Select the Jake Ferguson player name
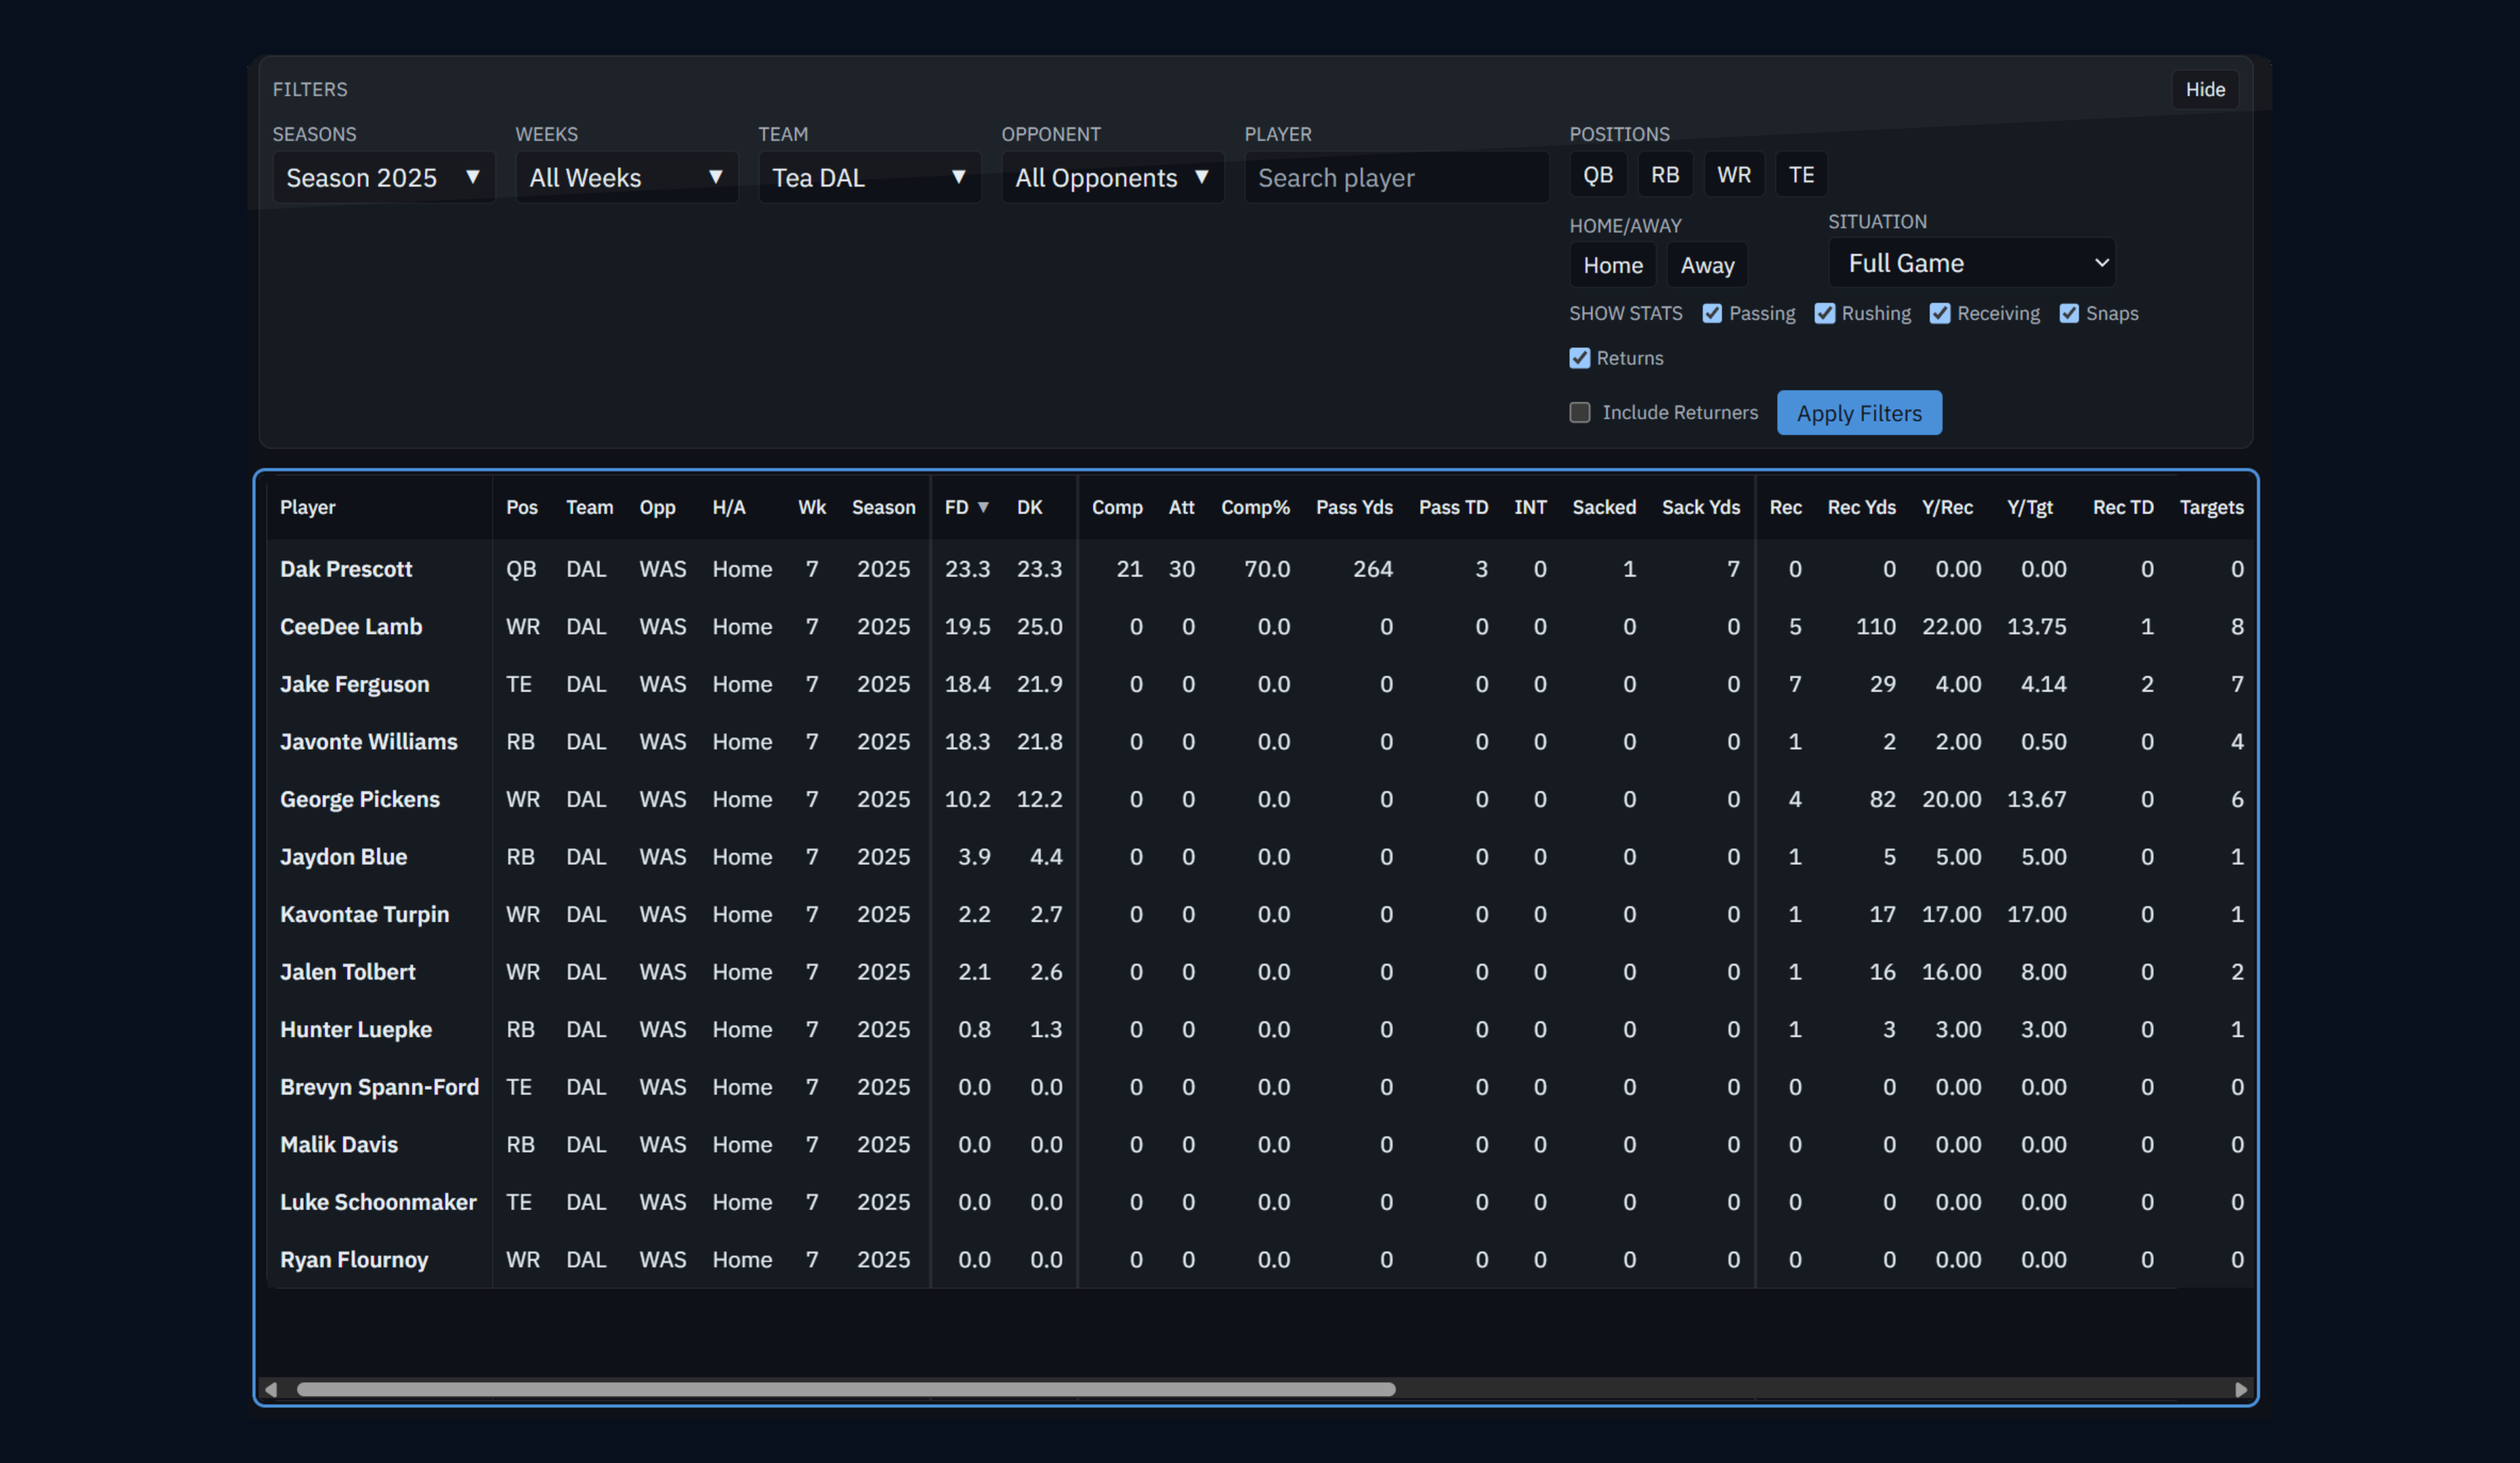Viewport: 2520px width, 1463px height. [x=355, y=684]
